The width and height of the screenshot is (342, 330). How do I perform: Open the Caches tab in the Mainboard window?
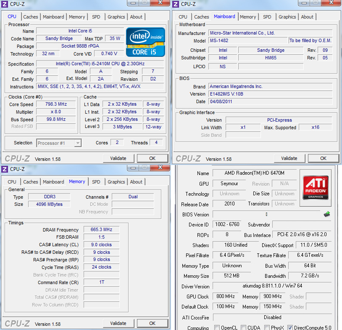[x=202, y=17]
